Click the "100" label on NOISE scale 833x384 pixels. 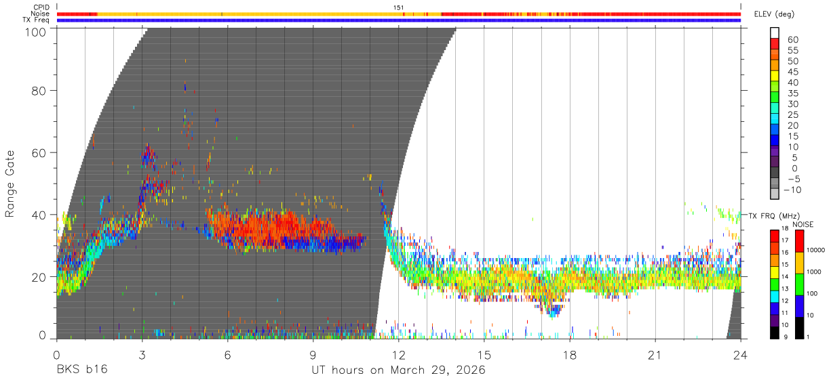[x=813, y=294]
